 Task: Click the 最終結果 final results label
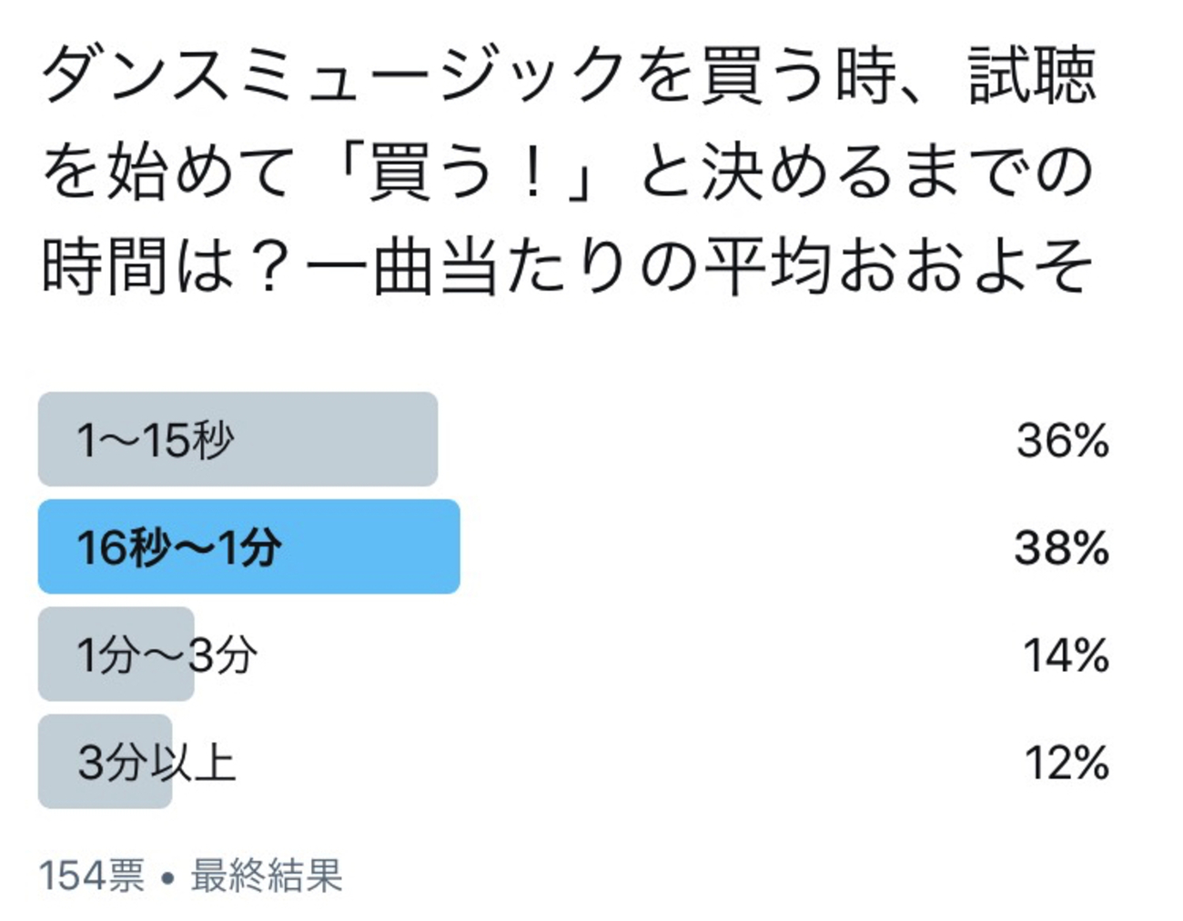tap(266, 876)
